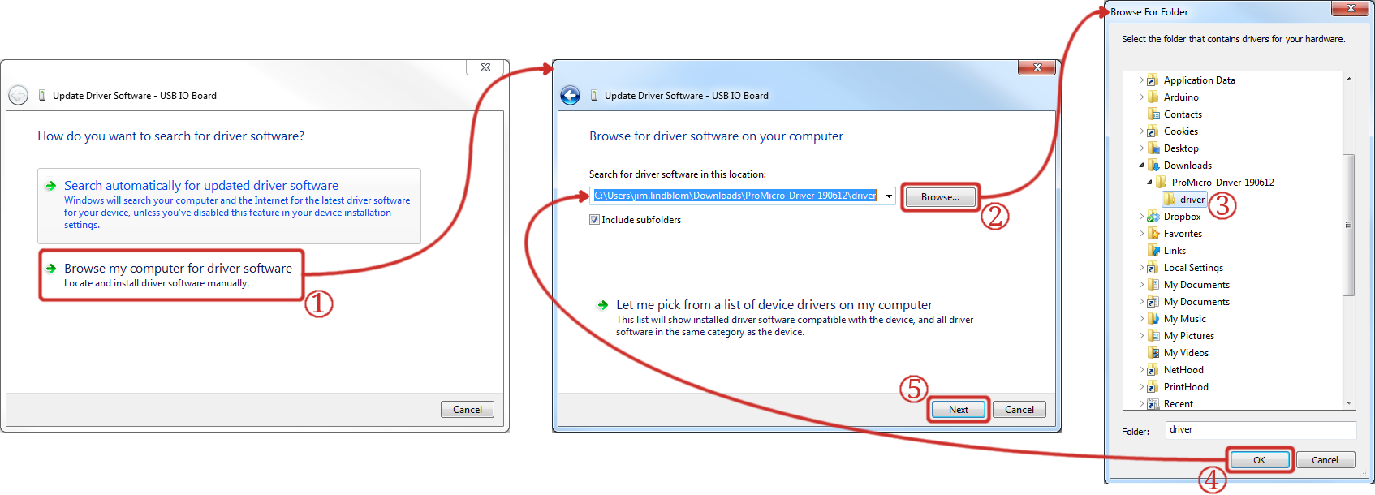The height and width of the screenshot is (495, 1375).
Task: Expand the Local Settings tree node
Action: pos(1141,268)
